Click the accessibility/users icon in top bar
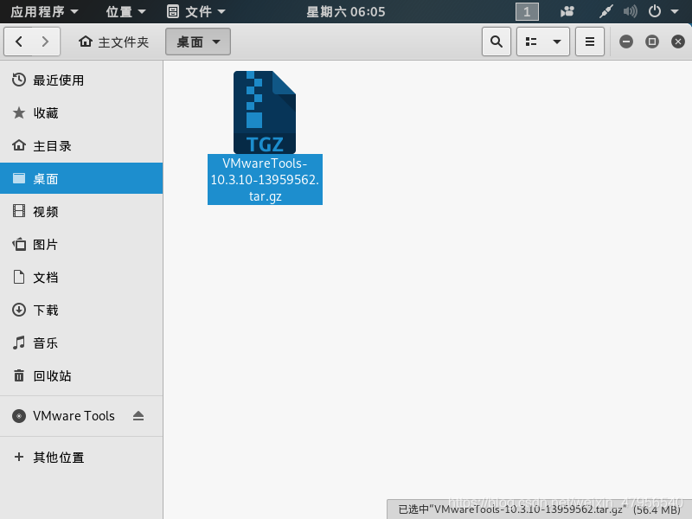 click(x=567, y=11)
